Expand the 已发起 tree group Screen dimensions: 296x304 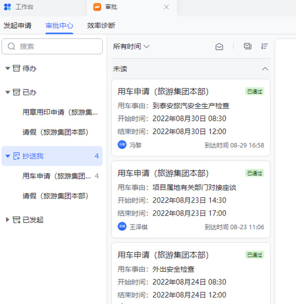[x=7, y=220]
